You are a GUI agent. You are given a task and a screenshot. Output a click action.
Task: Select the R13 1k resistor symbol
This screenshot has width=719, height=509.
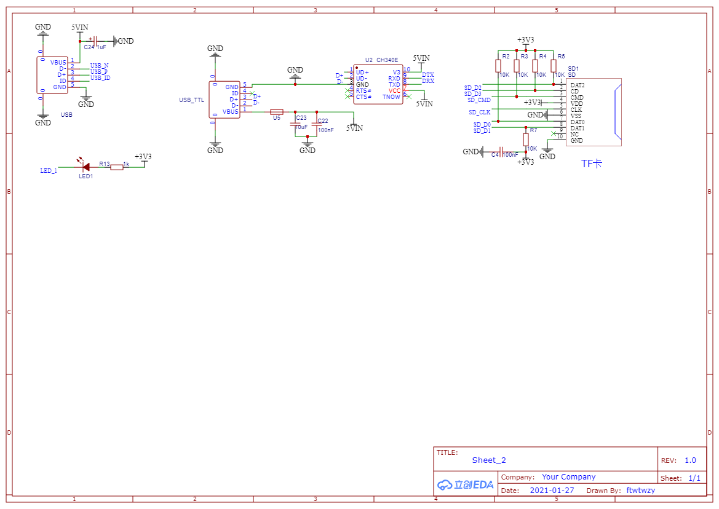pos(117,167)
